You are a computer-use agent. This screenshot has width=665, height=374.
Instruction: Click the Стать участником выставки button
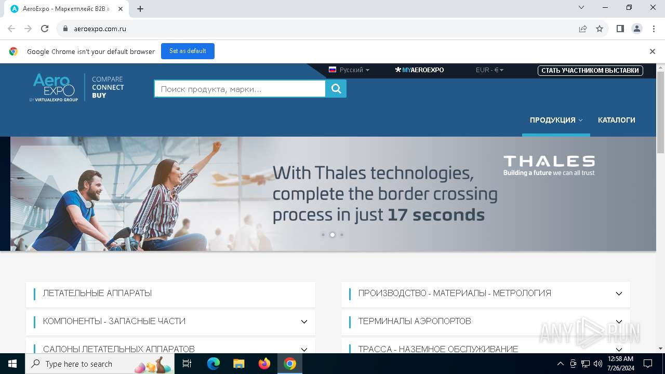590,70
